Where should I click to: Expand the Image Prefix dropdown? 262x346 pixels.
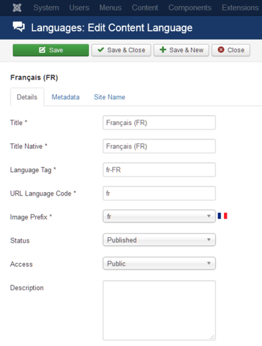[159, 216]
